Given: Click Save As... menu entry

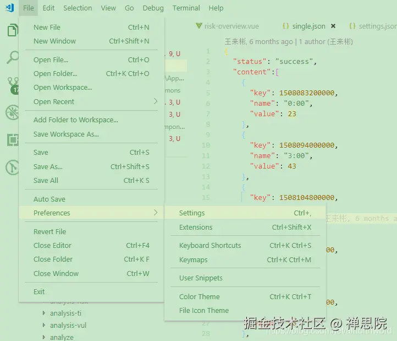Looking at the screenshot, I should point(91,166).
